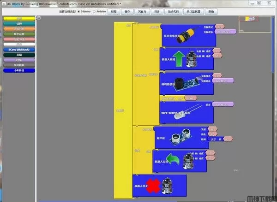277x202 pixels.
Task: Click the minimap overview thumbnail
Action: click(x=255, y=24)
